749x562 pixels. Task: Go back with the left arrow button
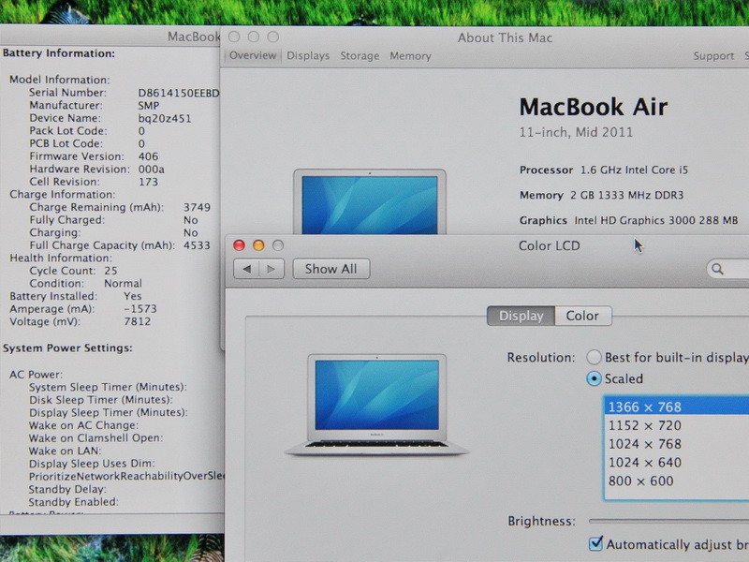coord(246,269)
